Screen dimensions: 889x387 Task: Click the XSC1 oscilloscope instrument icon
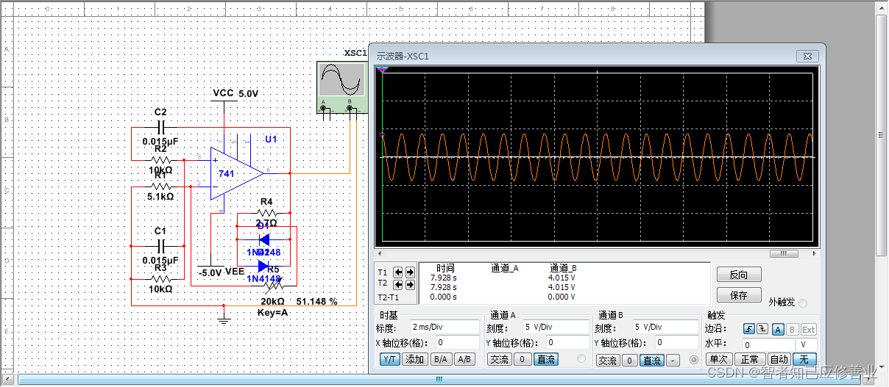click(x=341, y=87)
